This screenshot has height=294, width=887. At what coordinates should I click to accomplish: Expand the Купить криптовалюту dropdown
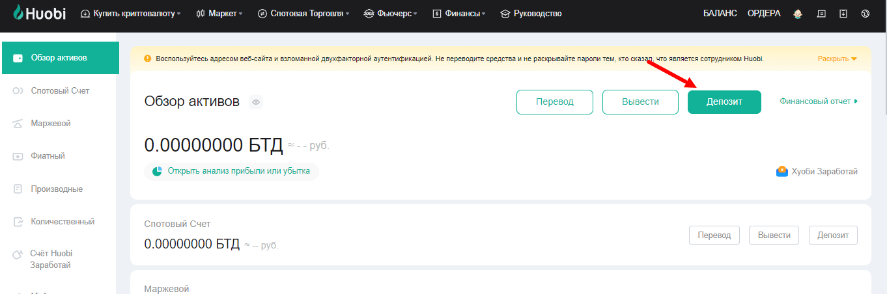point(130,14)
